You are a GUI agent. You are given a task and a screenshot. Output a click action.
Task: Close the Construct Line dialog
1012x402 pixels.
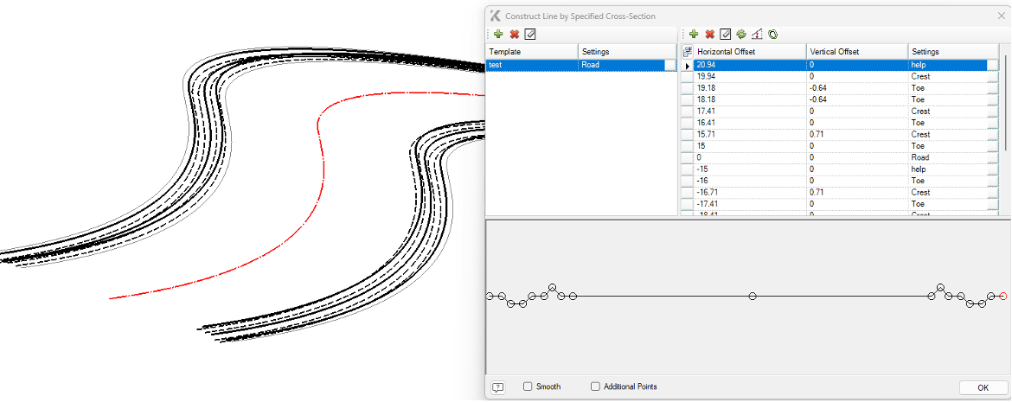1001,16
